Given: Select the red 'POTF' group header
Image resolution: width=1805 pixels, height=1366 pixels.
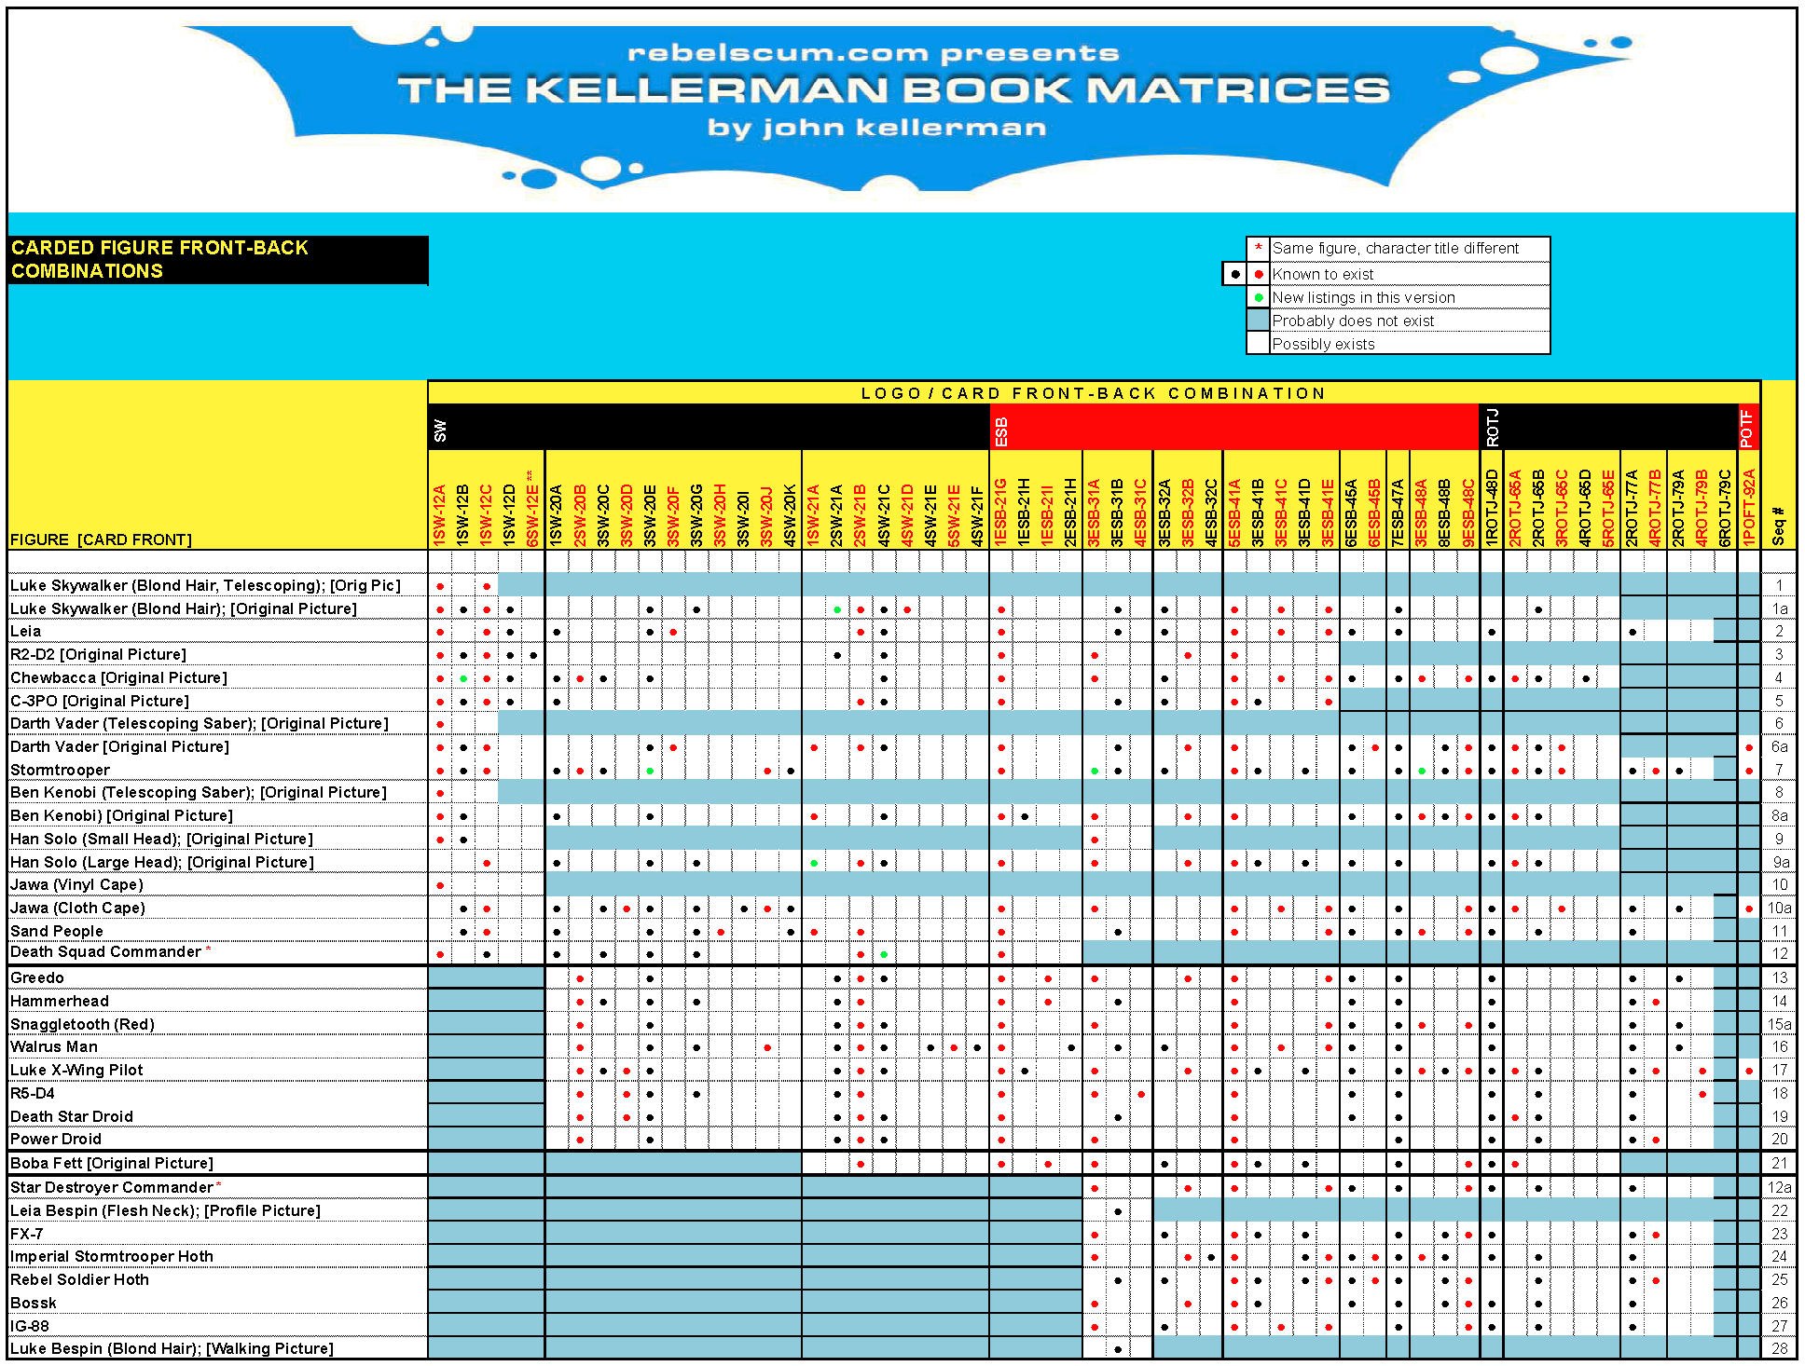Looking at the screenshot, I should (1747, 429).
